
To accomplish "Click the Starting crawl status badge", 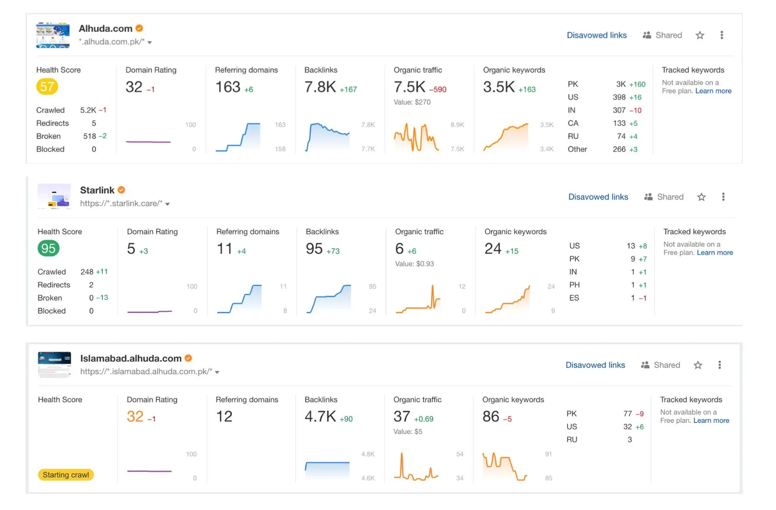I will point(65,475).
